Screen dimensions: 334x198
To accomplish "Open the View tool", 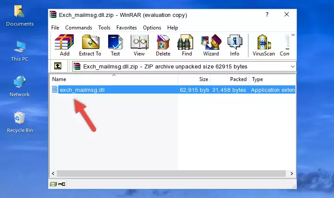I will coord(139,45).
